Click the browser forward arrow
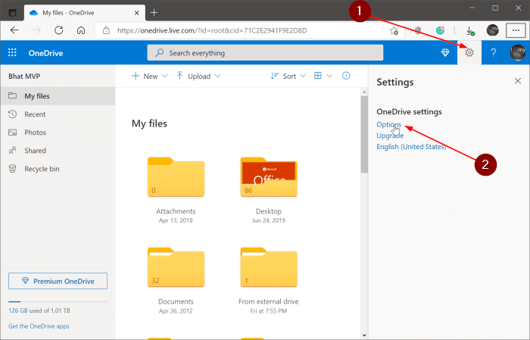Image resolution: width=530 pixels, height=340 pixels. pos(36,30)
